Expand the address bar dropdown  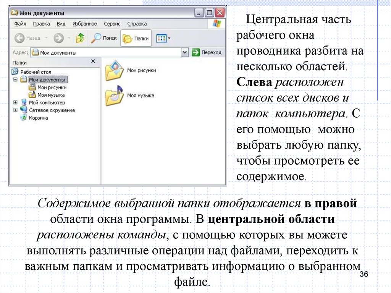click(x=184, y=52)
